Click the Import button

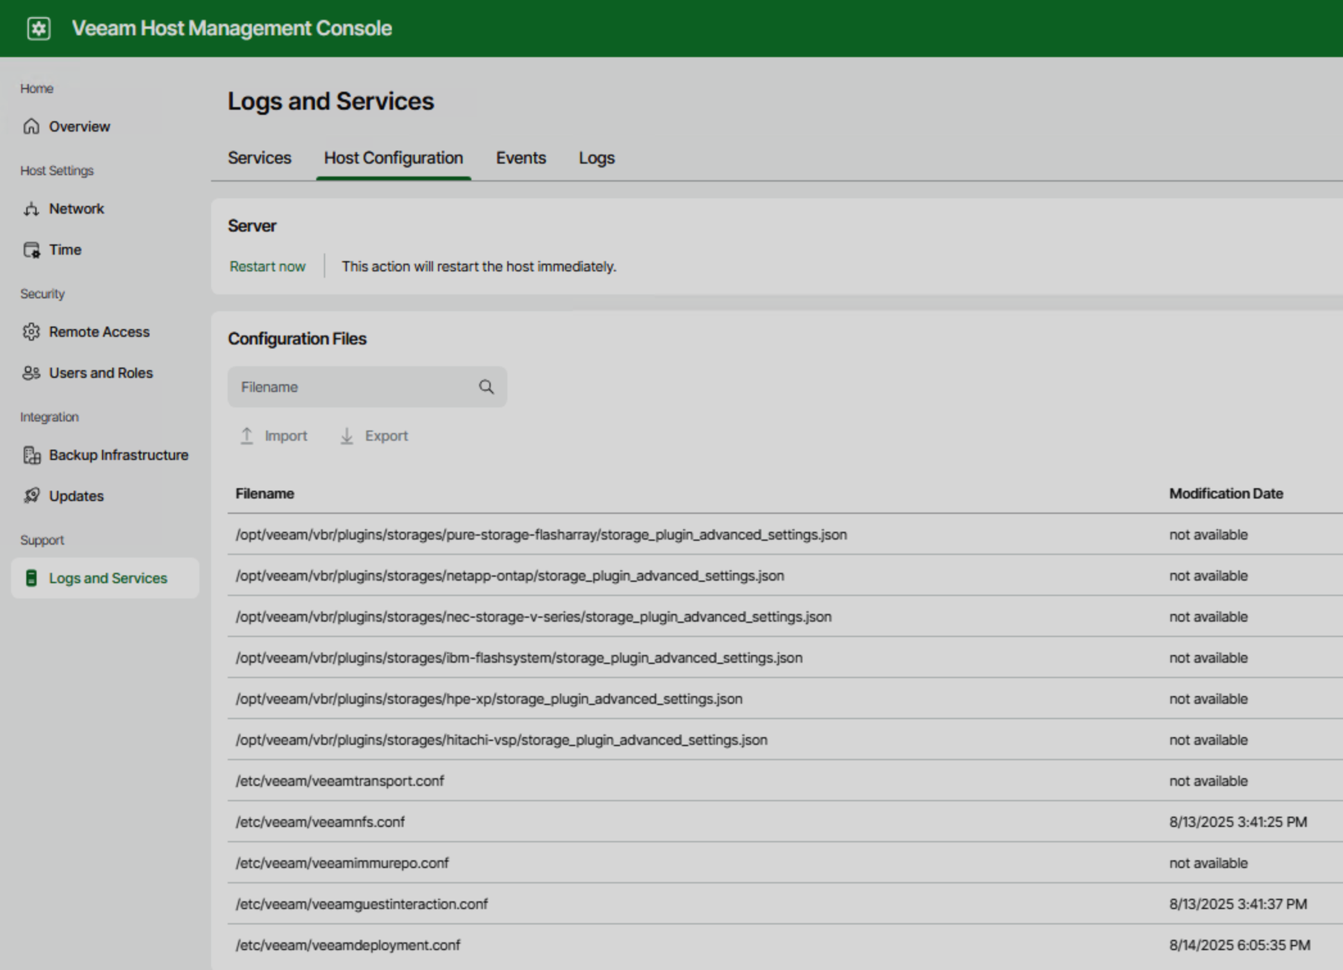[x=274, y=436]
